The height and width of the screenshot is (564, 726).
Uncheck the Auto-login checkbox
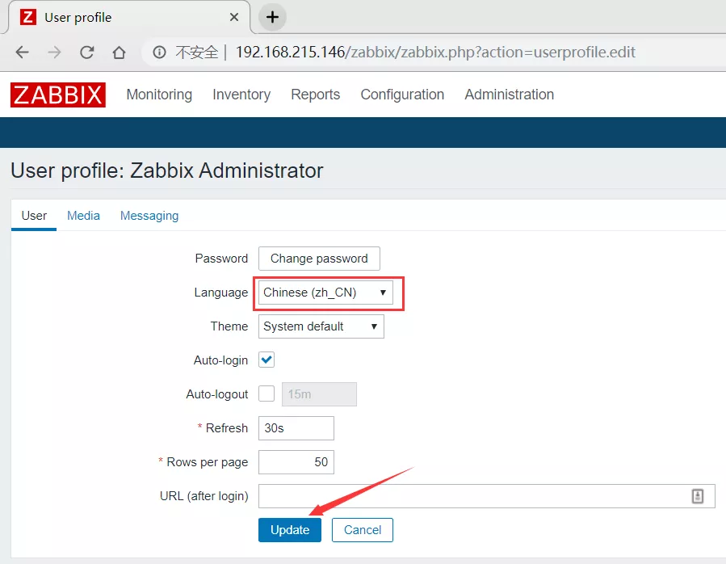(x=266, y=360)
